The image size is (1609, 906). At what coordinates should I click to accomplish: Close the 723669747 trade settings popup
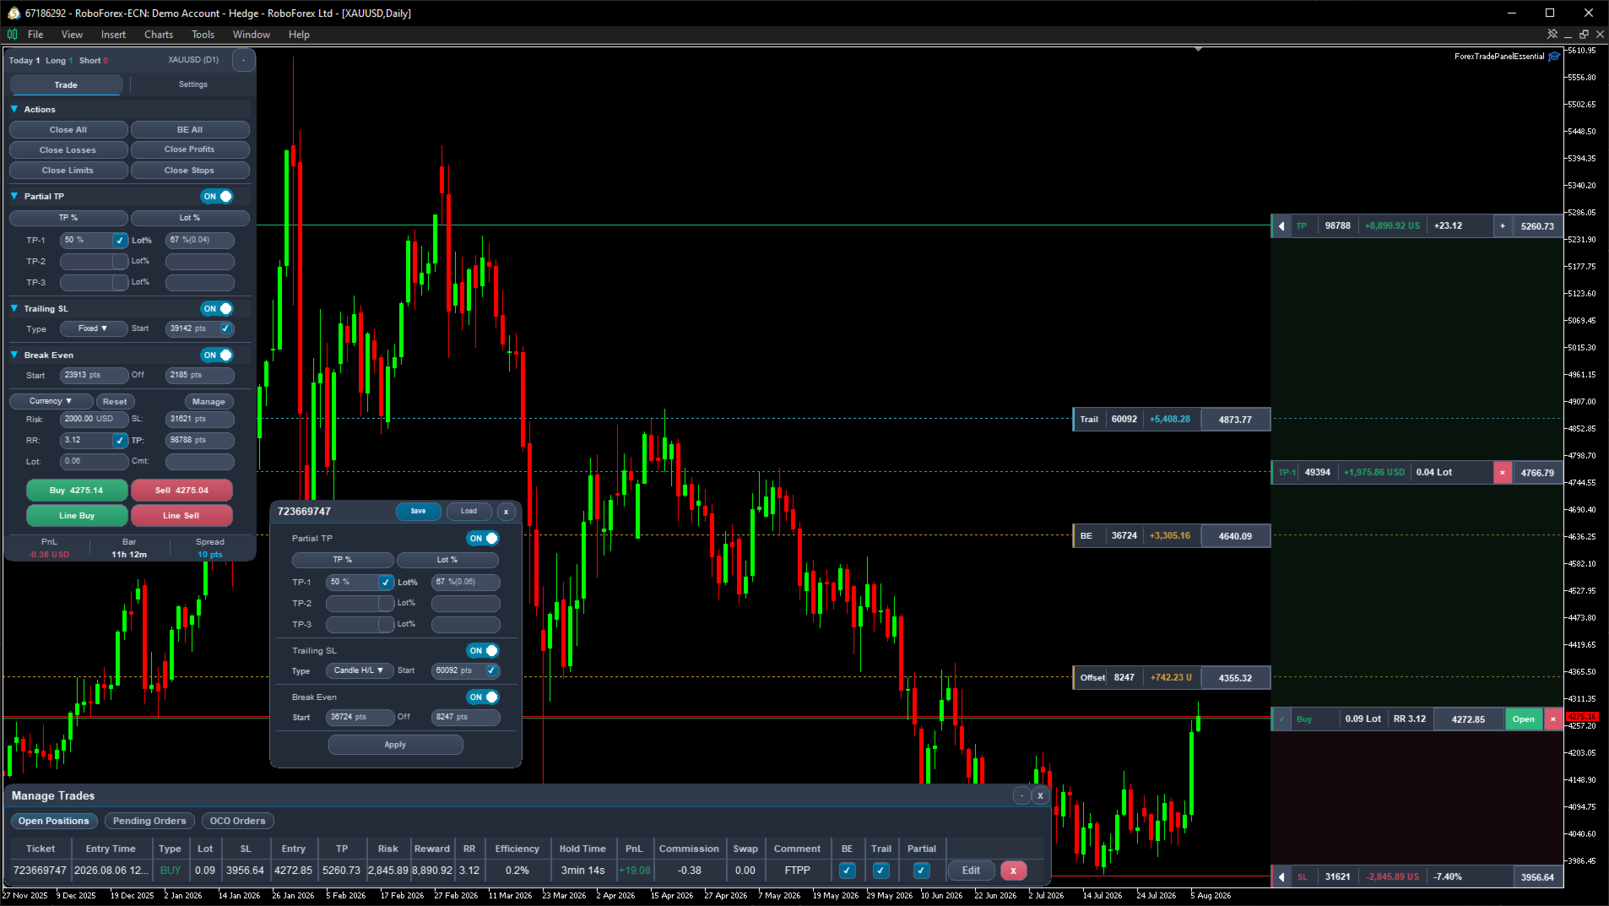[506, 512]
